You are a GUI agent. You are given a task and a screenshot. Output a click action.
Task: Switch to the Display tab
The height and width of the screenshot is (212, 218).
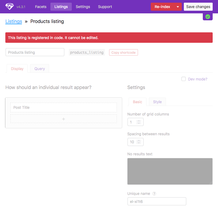coord(17,69)
